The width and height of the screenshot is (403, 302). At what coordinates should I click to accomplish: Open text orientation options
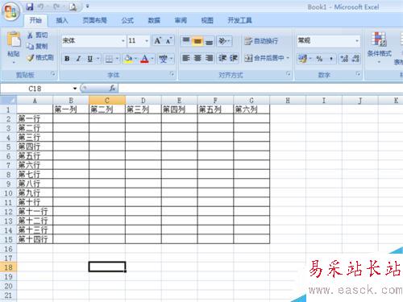pos(224,41)
